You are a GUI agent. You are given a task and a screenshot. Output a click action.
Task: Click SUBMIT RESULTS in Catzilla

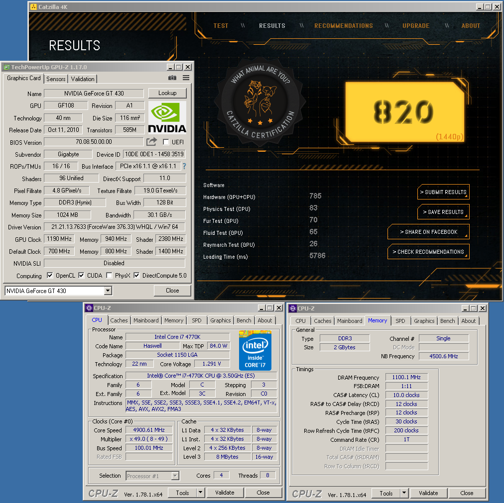point(443,192)
